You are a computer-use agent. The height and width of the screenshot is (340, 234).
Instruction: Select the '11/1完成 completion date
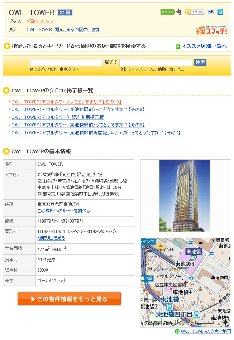46,260
